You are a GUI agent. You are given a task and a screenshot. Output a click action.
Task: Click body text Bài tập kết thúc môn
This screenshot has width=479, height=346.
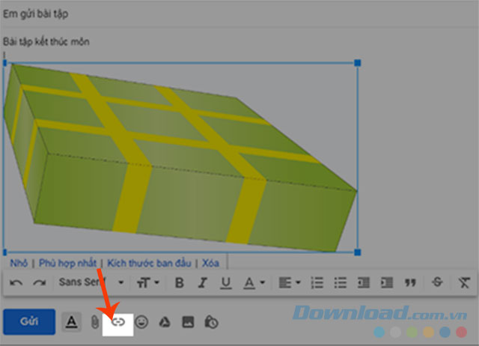(46, 42)
